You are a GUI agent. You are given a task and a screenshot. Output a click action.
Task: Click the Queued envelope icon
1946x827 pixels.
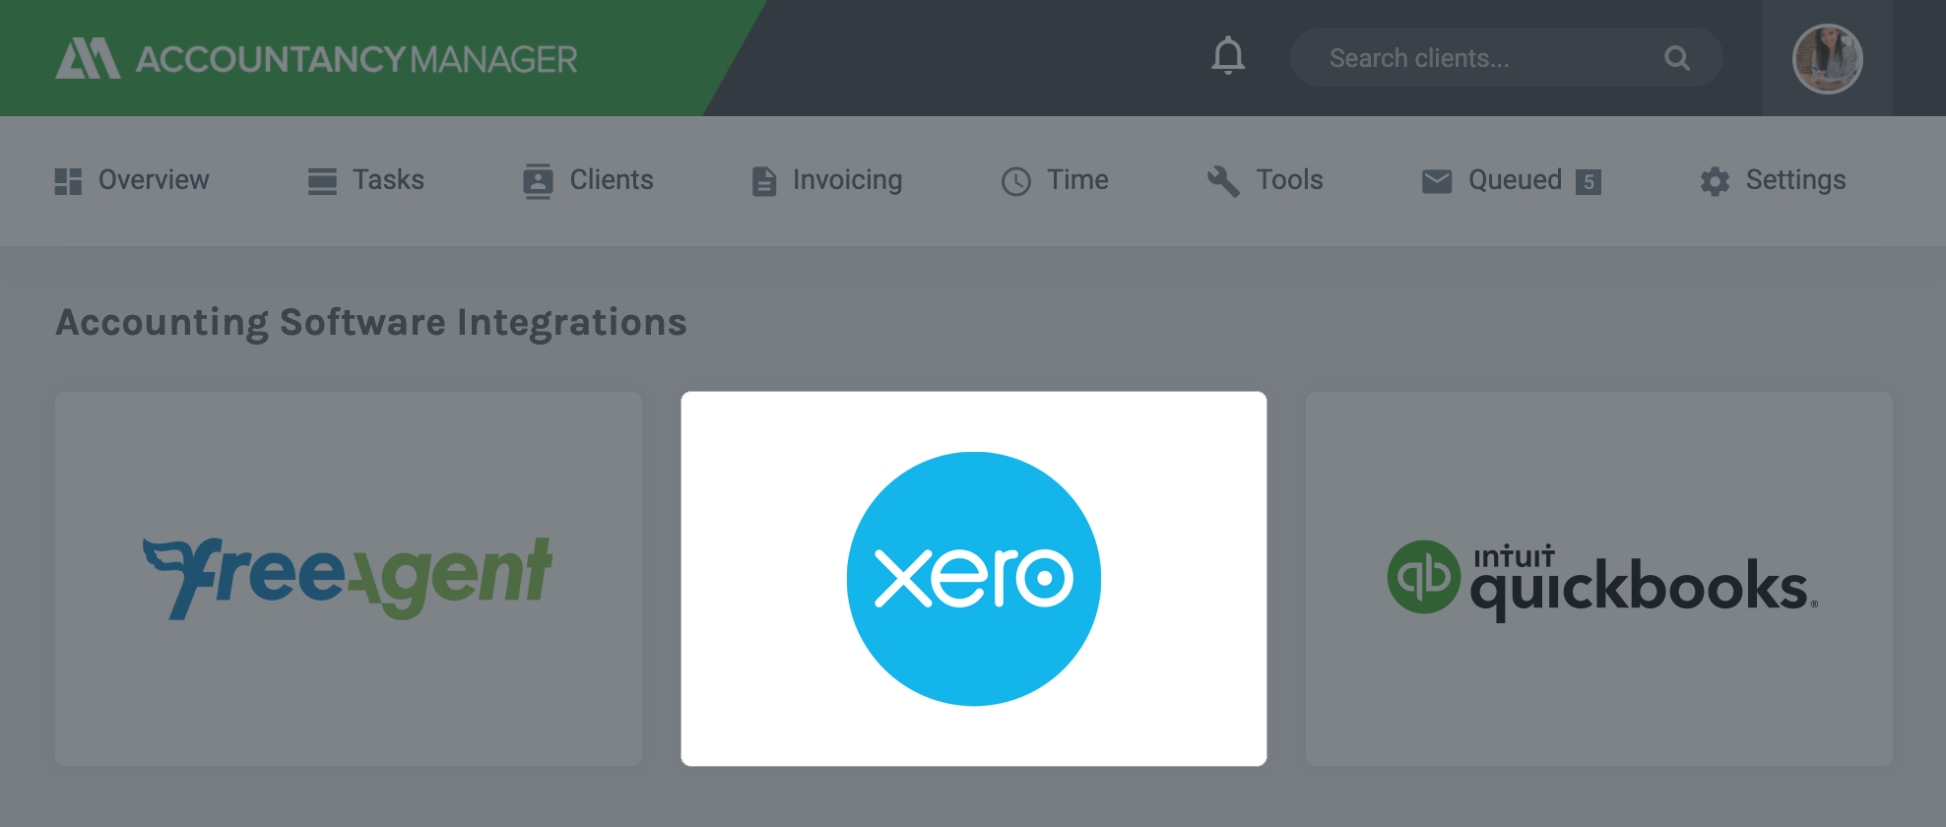[1437, 181]
